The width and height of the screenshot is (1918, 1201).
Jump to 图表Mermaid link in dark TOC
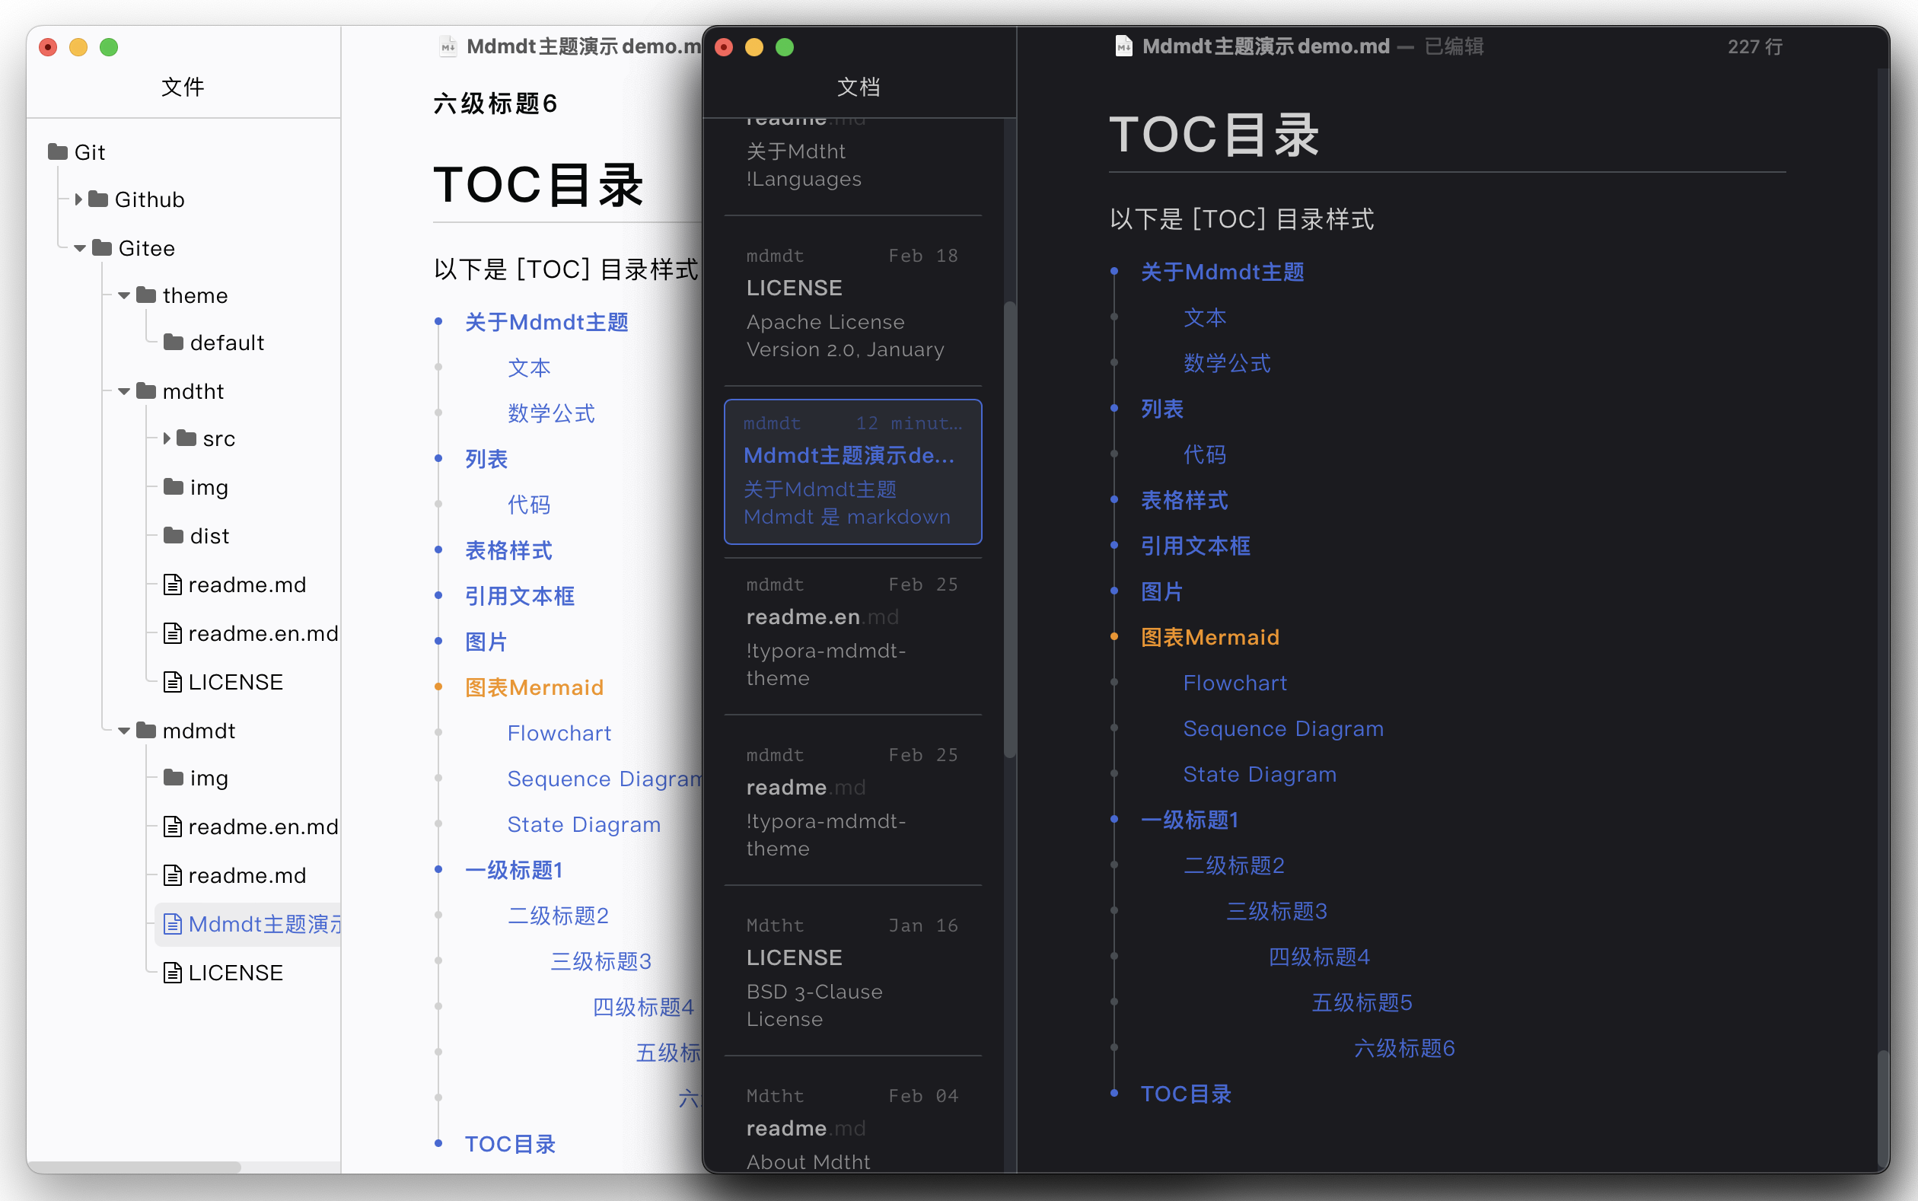coord(1209,637)
